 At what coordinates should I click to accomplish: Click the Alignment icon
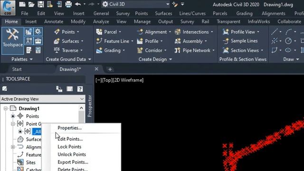click(x=140, y=32)
